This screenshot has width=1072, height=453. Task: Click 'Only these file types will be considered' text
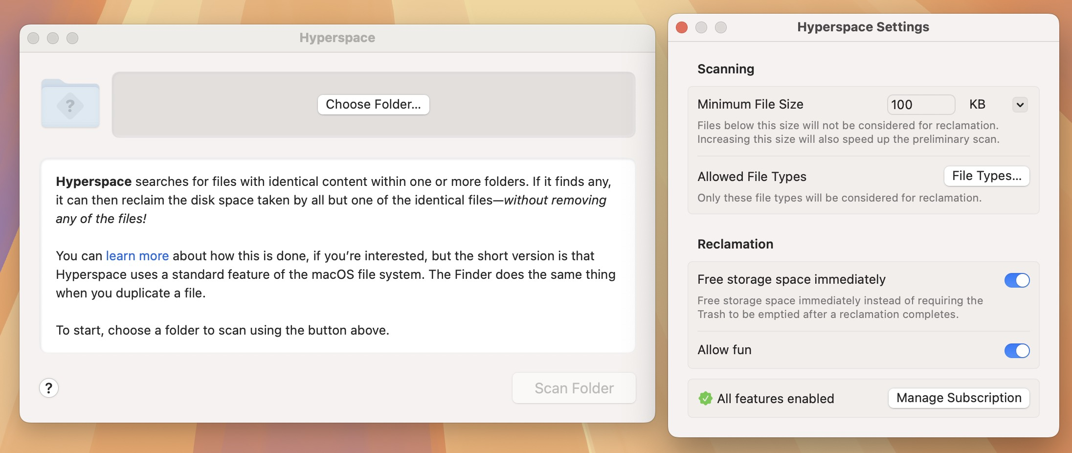(840, 198)
